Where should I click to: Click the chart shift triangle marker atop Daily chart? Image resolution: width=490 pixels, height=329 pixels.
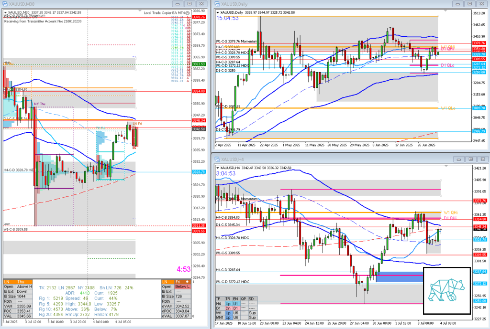click(x=445, y=11)
